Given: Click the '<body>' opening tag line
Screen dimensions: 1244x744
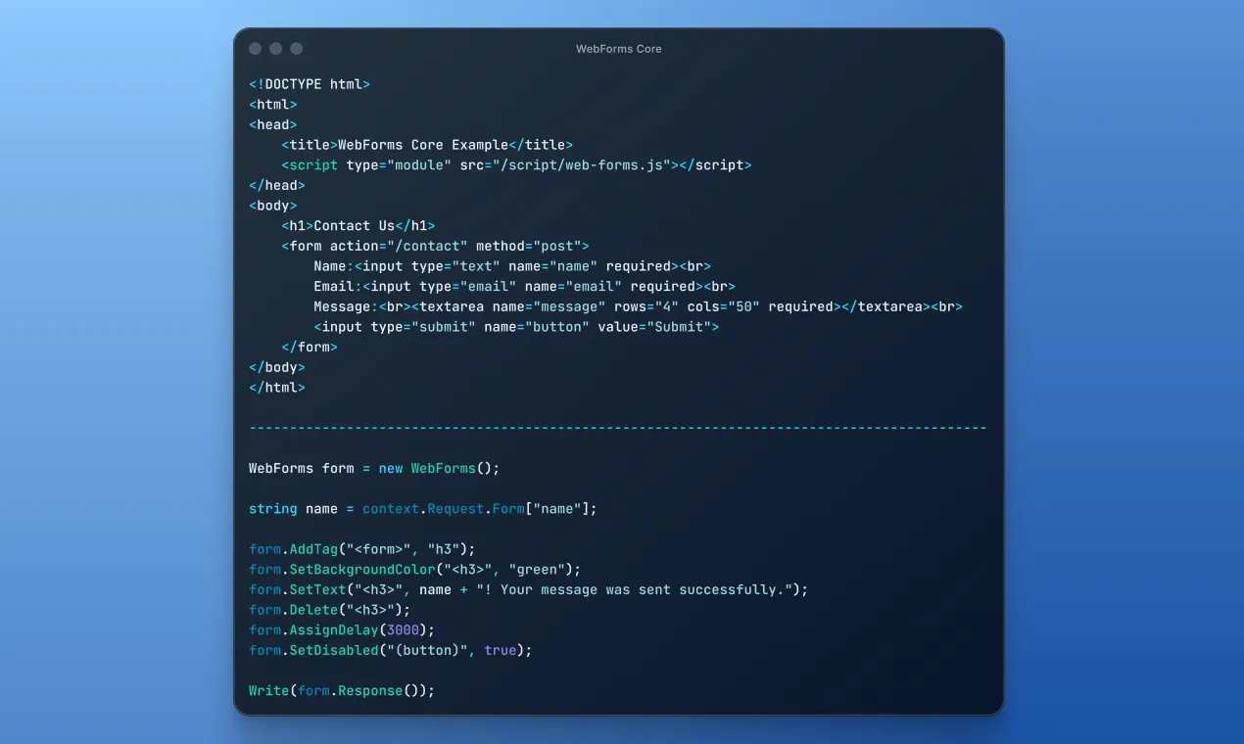Looking at the screenshot, I should pos(273,206).
